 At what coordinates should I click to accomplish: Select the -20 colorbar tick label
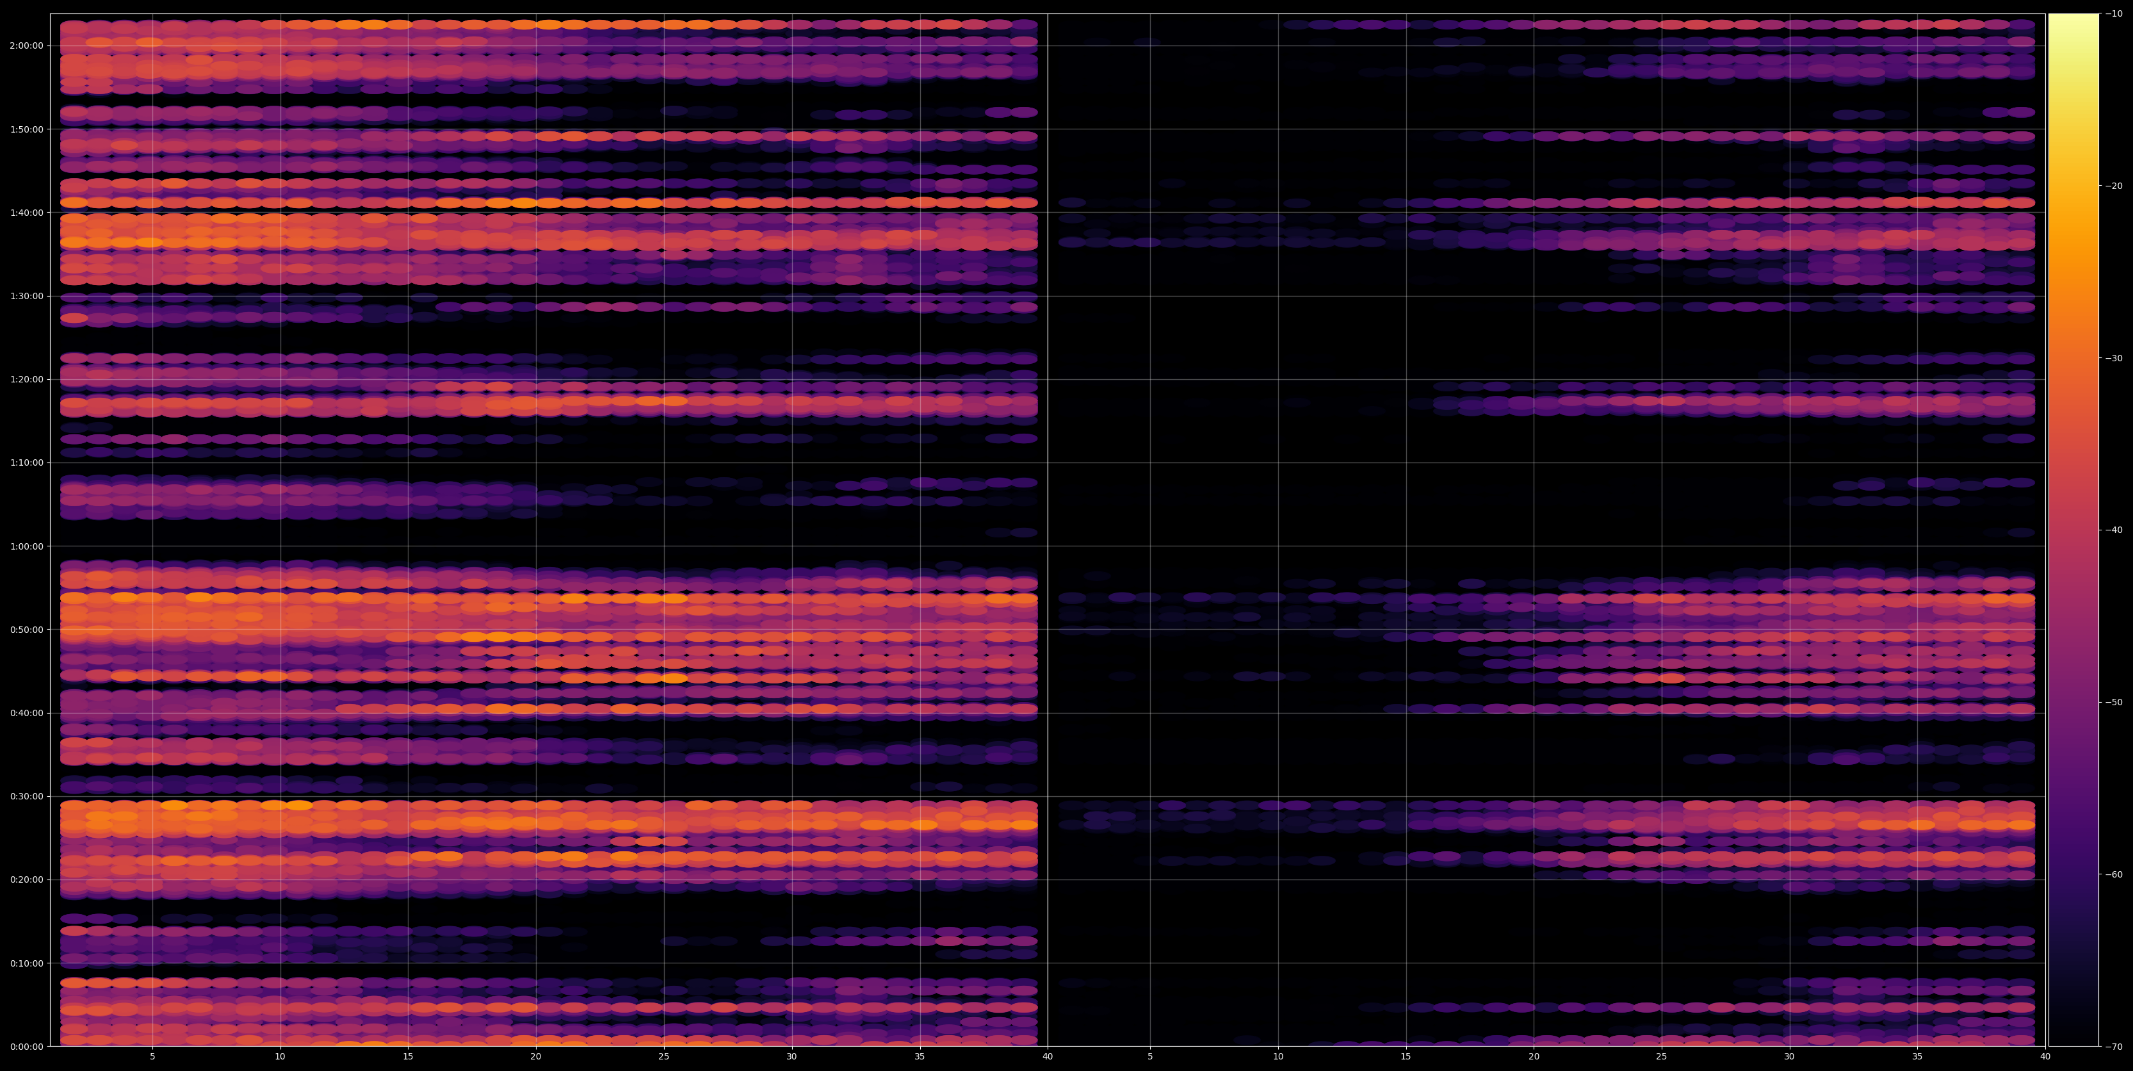2114,186
